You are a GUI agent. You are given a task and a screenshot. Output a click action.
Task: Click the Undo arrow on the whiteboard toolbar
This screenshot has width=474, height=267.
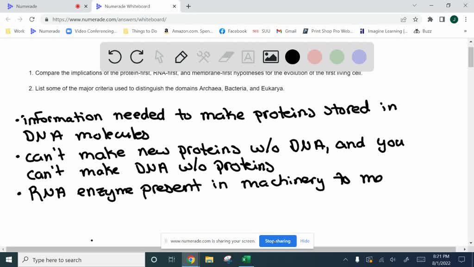click(115, 57)
